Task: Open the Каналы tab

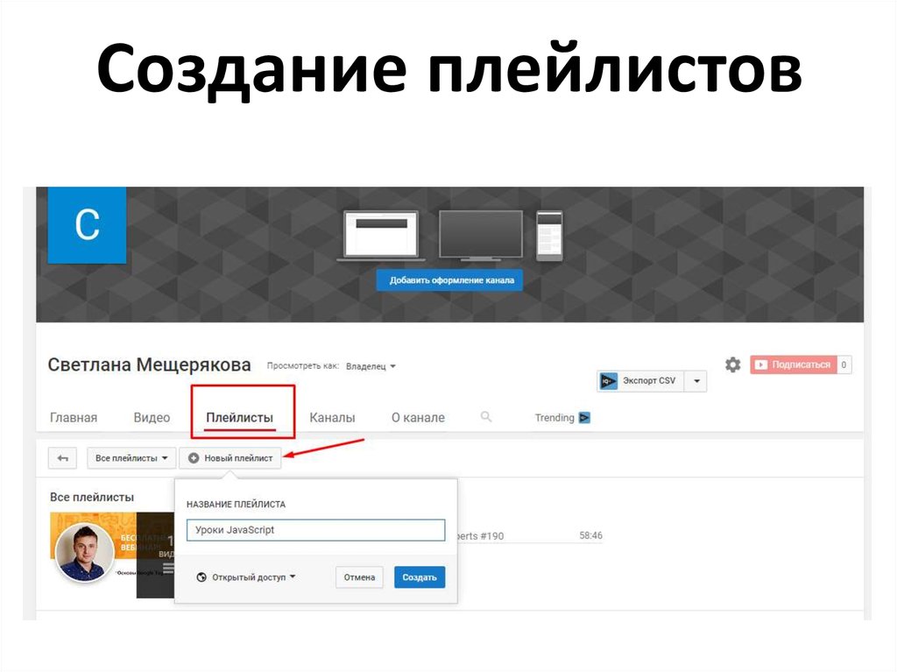Action: coord(332,417)
